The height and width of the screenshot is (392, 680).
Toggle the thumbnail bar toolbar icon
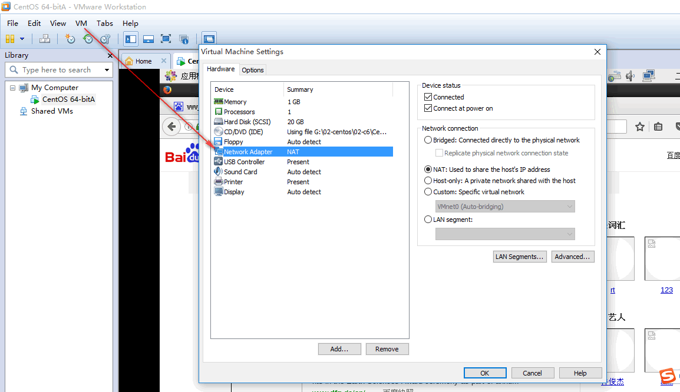(148, 39)
